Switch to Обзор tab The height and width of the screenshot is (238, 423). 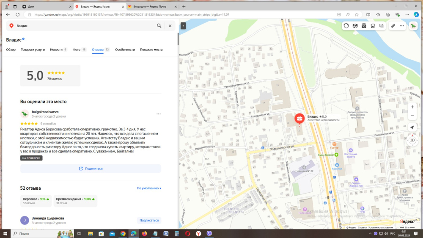11,50
